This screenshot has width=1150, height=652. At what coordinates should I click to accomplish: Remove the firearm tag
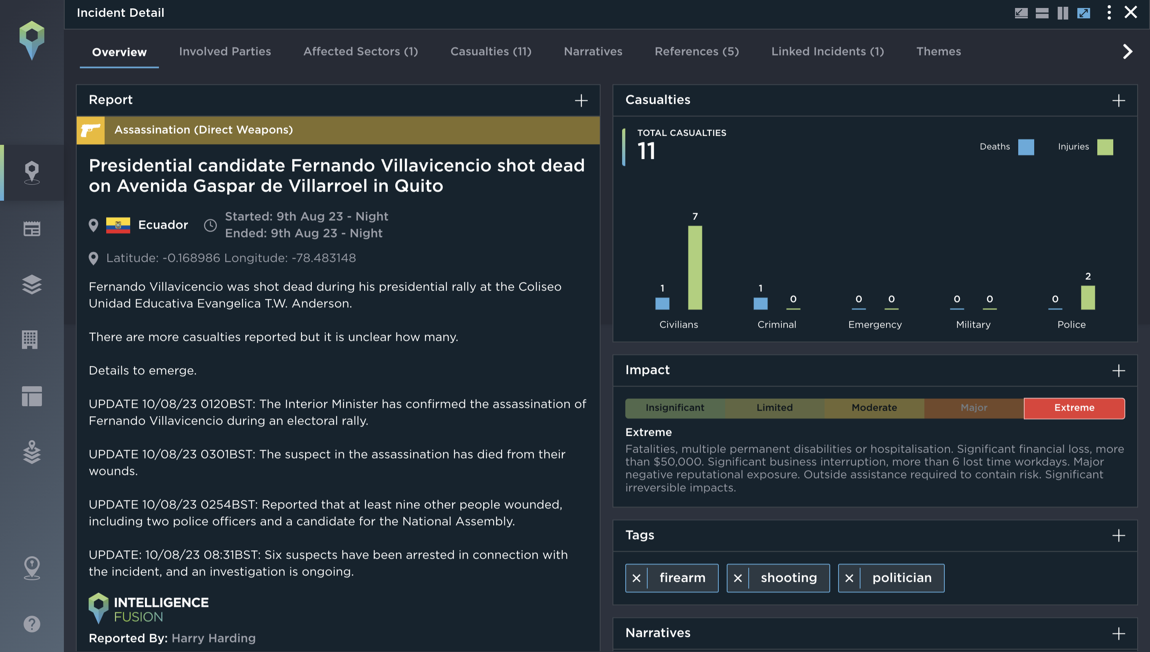(x=636, y=578)
